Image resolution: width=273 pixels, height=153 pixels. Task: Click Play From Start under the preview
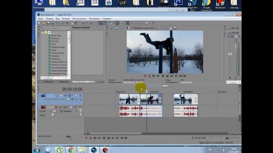pyautogui.click(x=154, y=76)
